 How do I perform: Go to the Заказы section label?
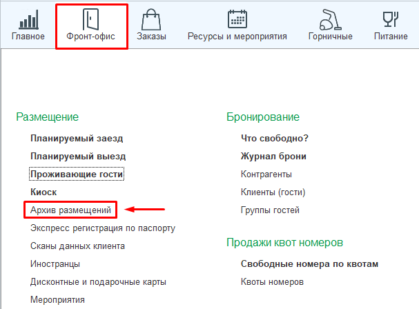[151, 37]
